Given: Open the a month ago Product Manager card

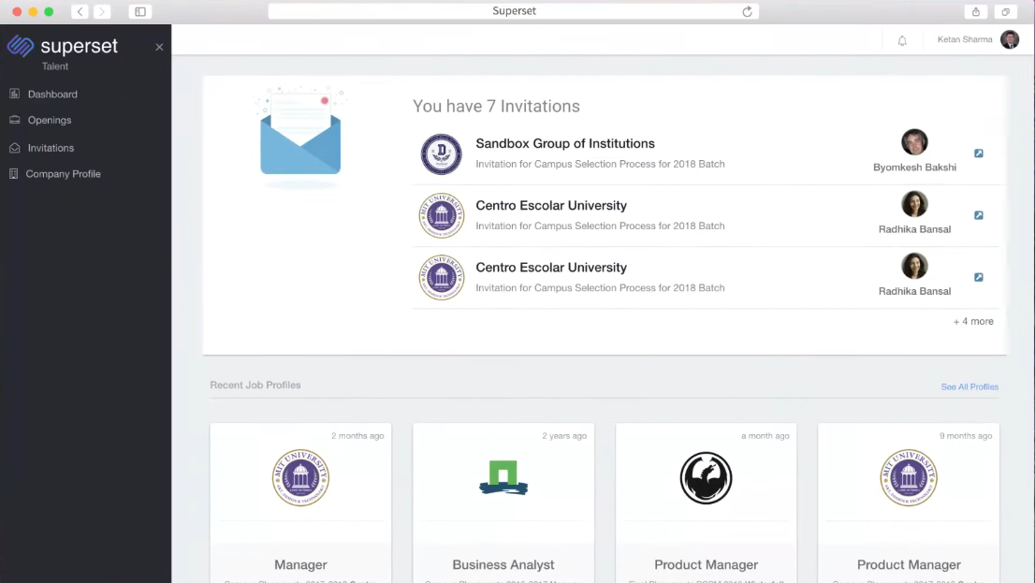Looking at the screenshot, I should (706, 503).
